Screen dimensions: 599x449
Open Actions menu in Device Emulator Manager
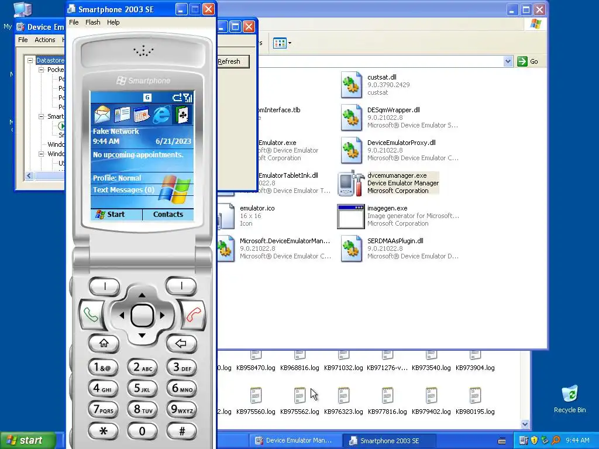point(44,40)
